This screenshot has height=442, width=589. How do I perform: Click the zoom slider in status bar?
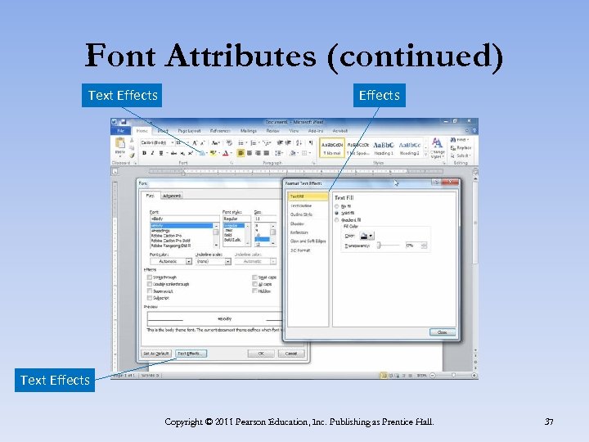point(454,375)
